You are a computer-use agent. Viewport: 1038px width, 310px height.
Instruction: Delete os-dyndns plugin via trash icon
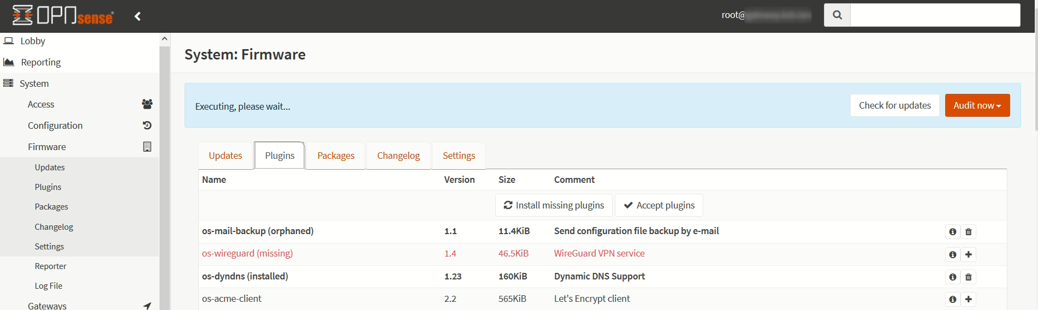tap(968, 277)
